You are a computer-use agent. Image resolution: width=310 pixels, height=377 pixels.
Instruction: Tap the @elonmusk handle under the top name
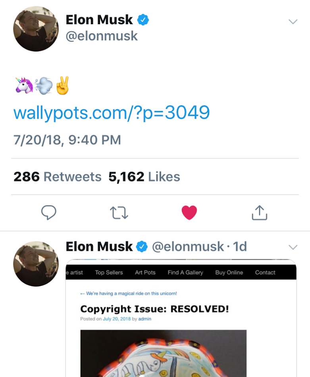click(x=102, y=36)
